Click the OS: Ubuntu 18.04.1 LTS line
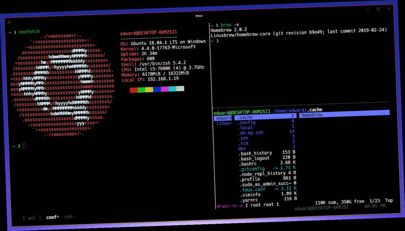The image size is (405, 231). [x=163, y=43]
